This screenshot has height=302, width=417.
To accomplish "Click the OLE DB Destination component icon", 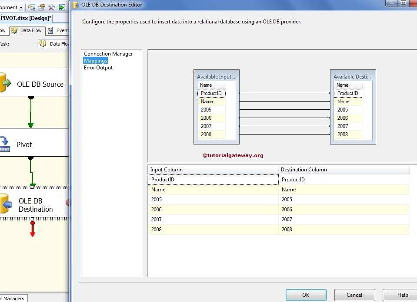I will click(x=5, y=204).
